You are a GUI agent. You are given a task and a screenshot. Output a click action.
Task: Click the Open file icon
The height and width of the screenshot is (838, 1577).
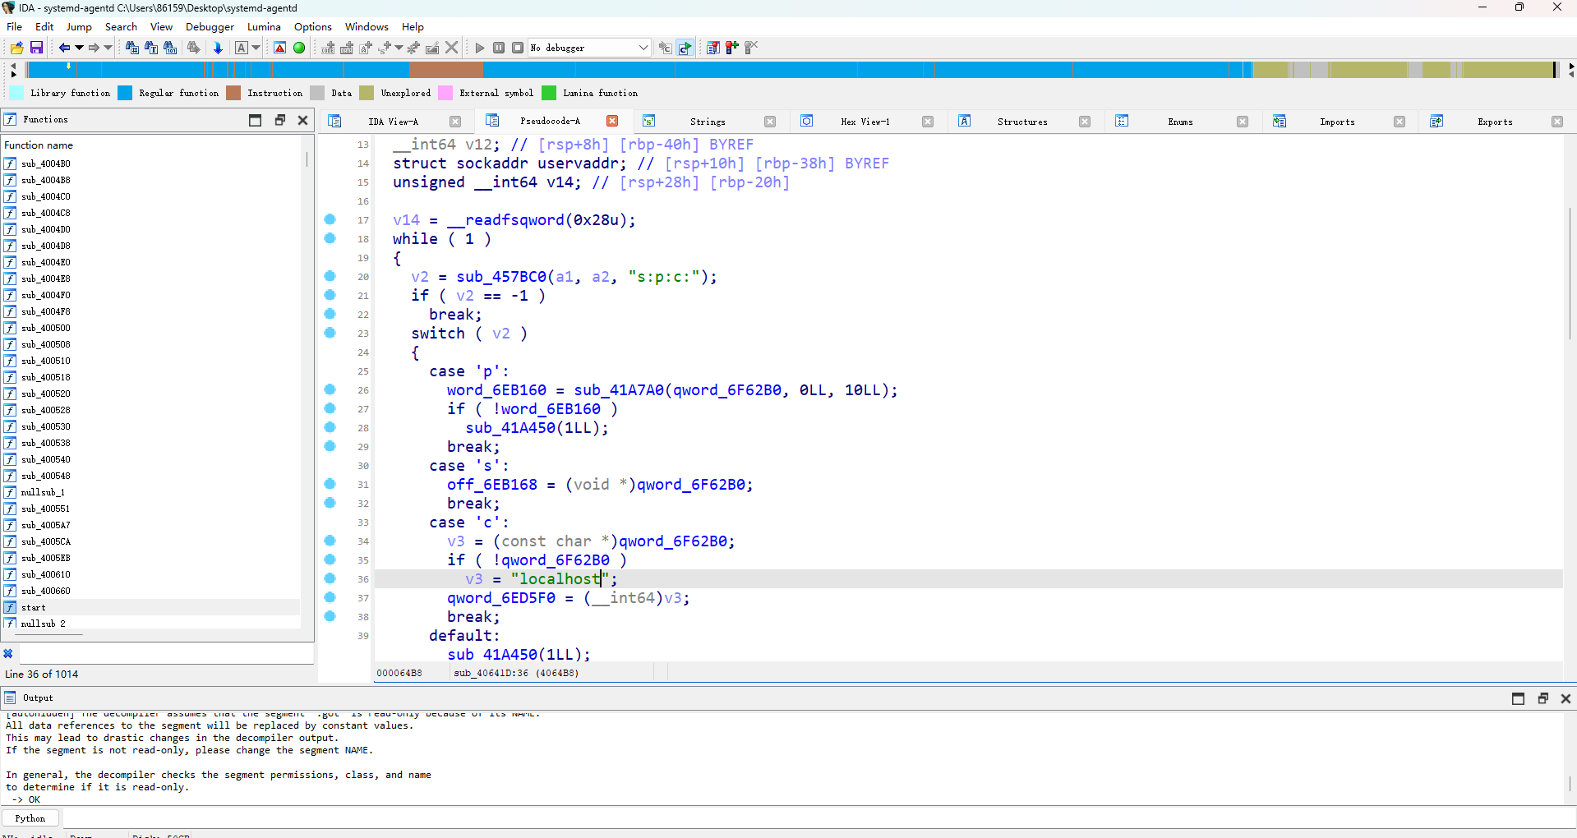(x=16, y=48)
